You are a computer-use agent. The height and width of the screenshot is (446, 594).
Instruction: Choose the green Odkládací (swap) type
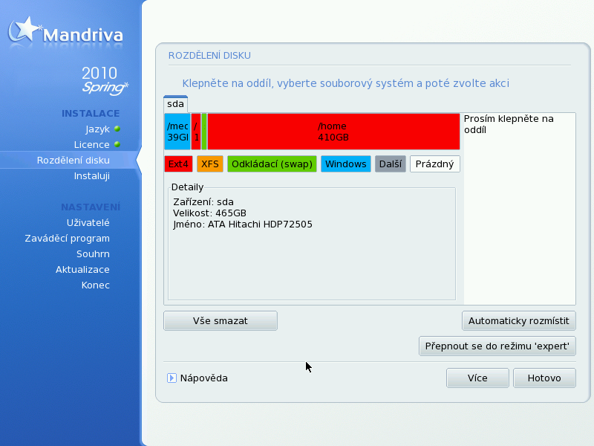[x=272, y=164]
